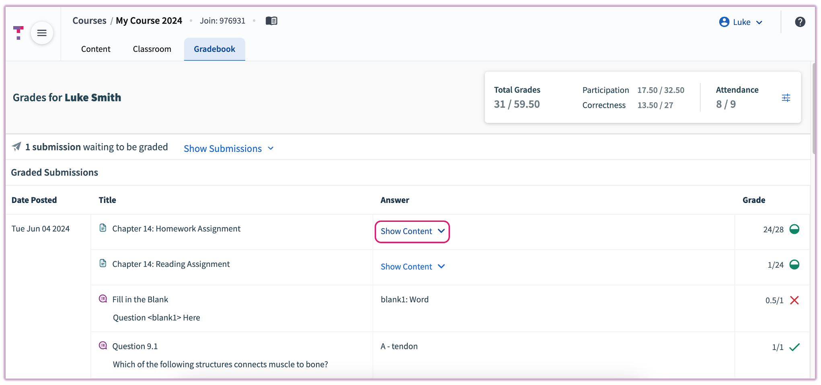821x385 pixels.
Task: Click the attendance settings sliders icon
Action: pyautogui.click(x=786, y=97)
